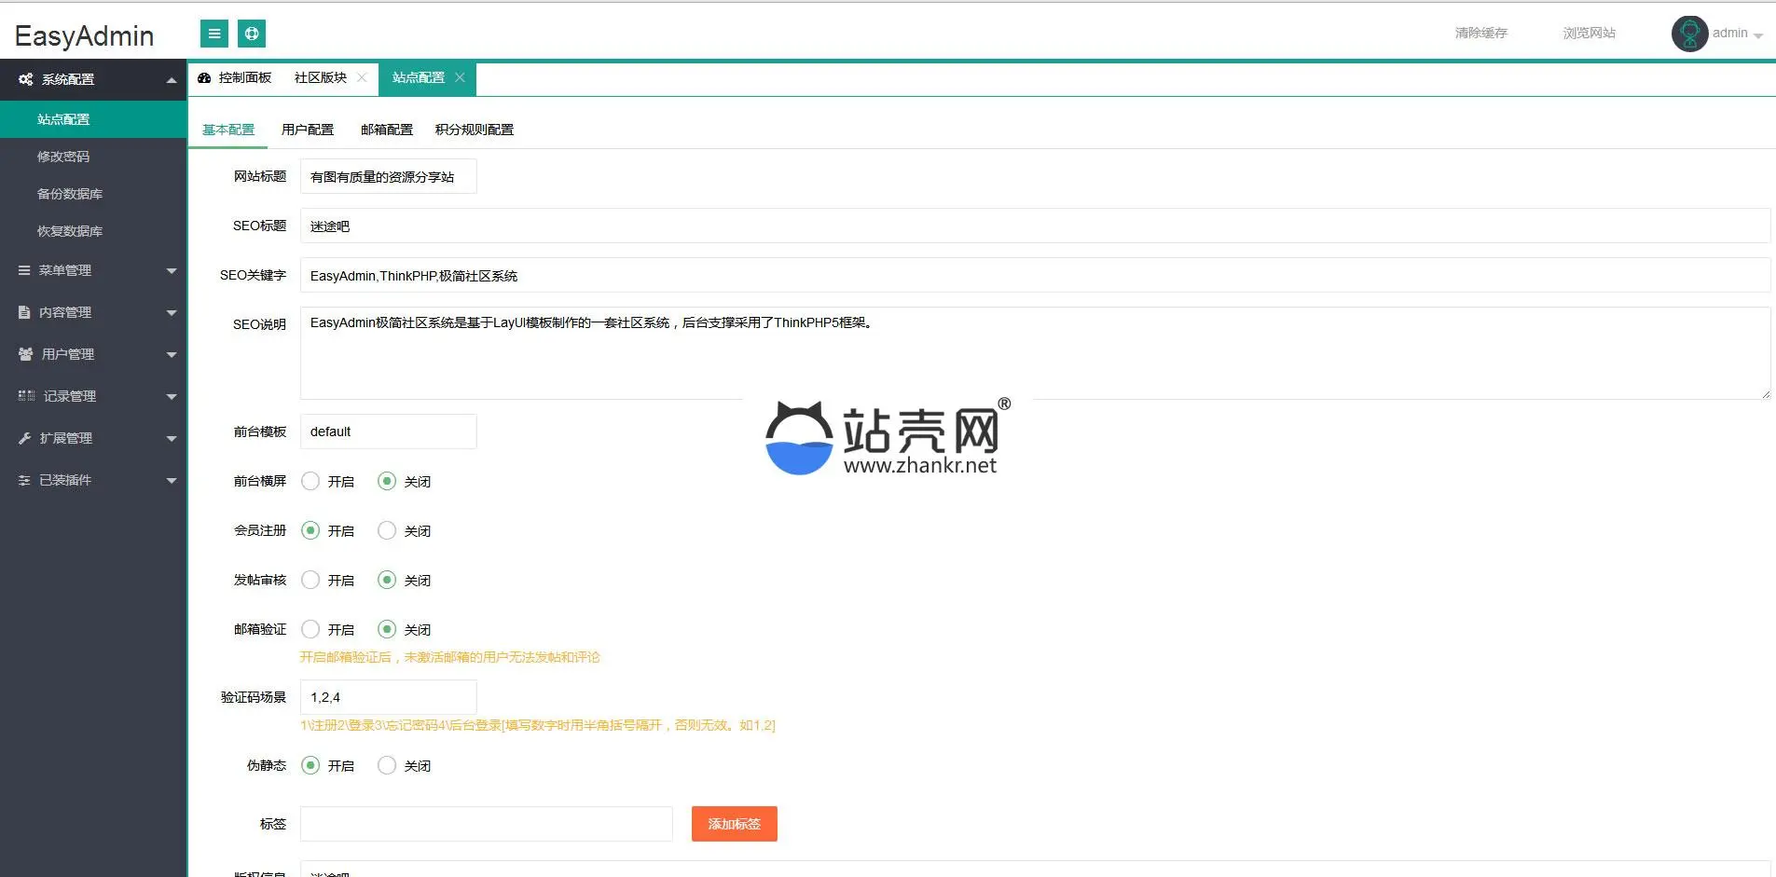Click the 扩展管理 wrench icon
This screenshot has height=877, width=1776.
coord(25,438)
